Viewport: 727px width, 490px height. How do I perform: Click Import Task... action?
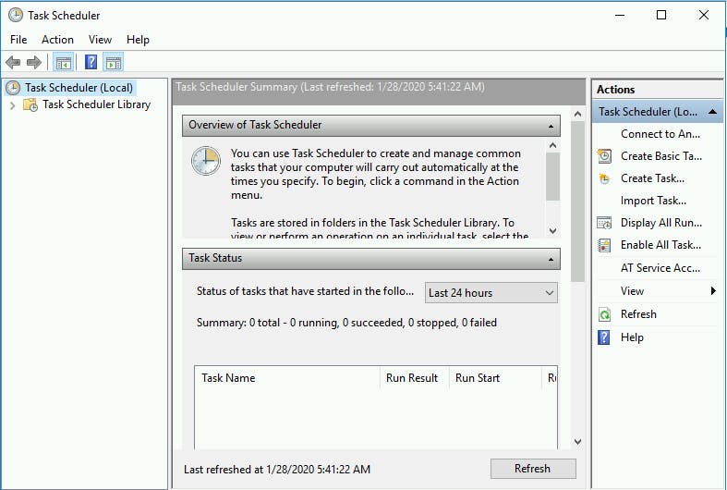653,201
